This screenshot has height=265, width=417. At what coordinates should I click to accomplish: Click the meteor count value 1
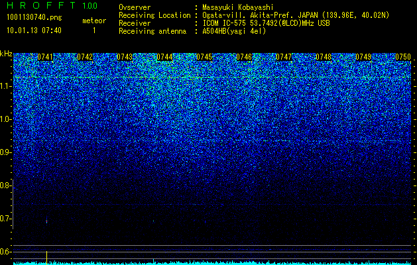pyautogui.click(x=94, y=30)
